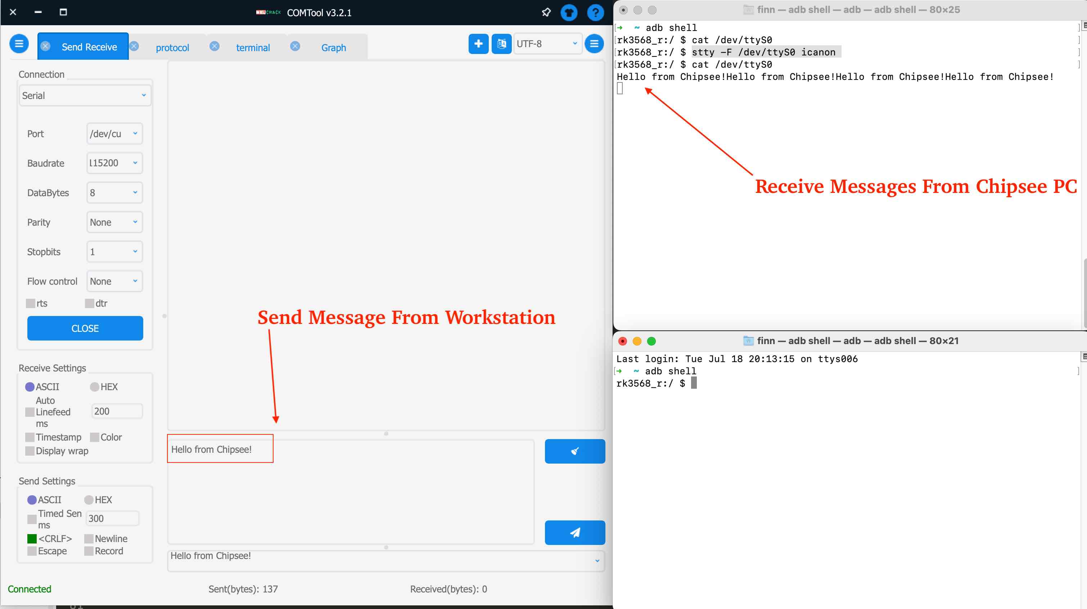This screenshot has width=1087, height=609.
Task: Open the help question mark icon
Action: coord(595,12)
